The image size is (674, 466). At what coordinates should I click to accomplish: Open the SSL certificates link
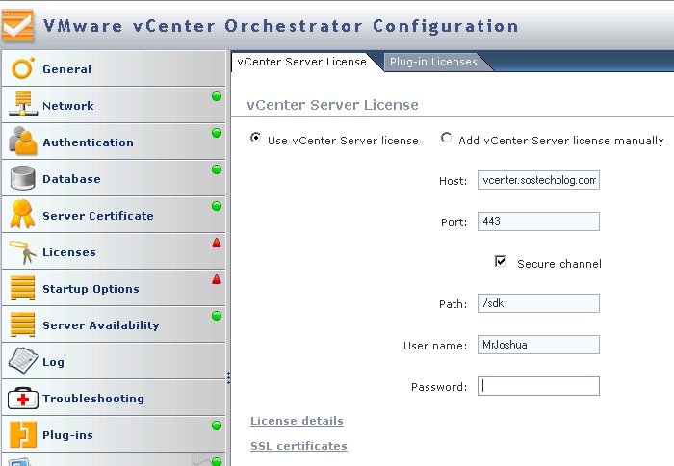298,446
